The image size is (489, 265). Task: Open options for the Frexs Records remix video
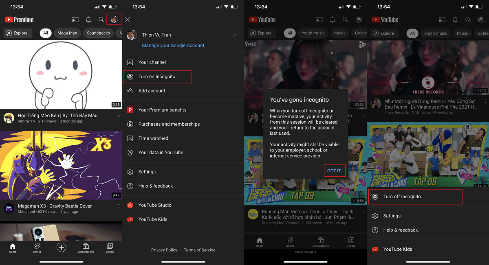point(485,101)
